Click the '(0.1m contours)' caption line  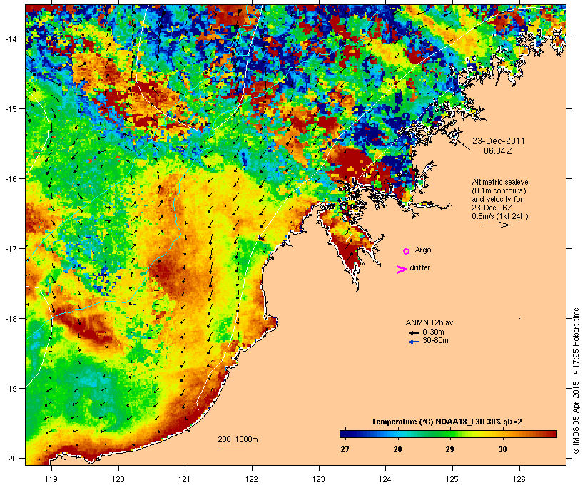point(499,190)
